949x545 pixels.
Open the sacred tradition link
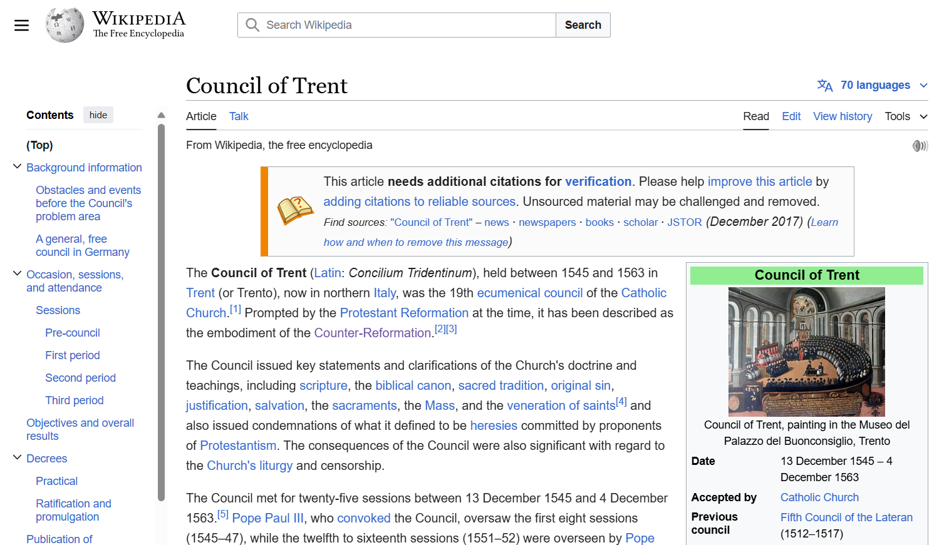point(501,385)
